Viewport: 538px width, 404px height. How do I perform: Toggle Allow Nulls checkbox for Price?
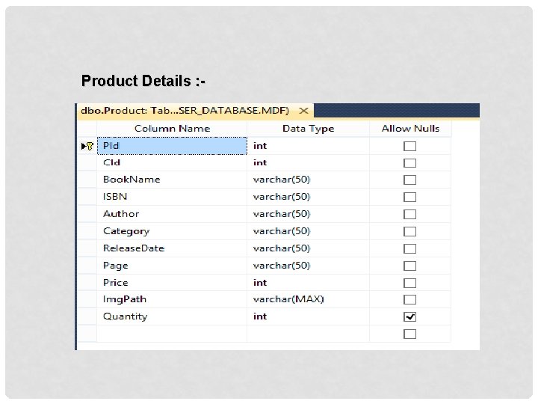point(409,283)
